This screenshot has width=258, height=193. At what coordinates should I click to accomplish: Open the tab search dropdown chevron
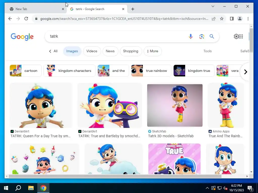[x=213, y=6]
